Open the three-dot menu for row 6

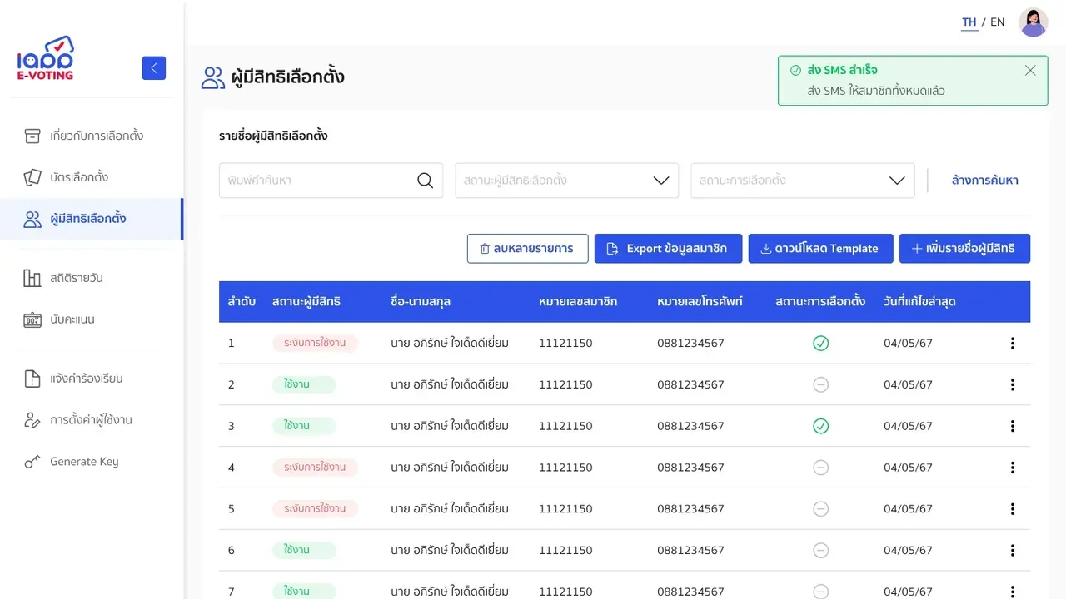1013,550
